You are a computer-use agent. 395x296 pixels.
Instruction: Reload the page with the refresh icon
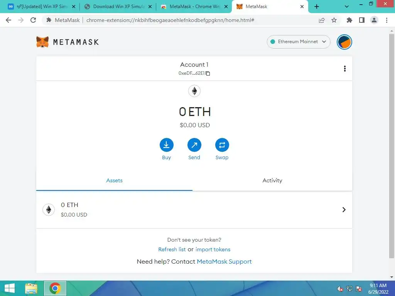[x=33, y=20]
